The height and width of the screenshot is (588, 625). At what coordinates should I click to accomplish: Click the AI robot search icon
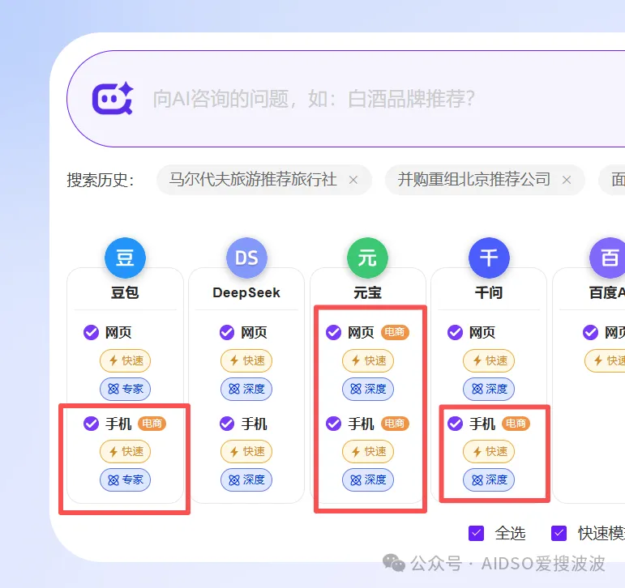(x=113, y=98)
